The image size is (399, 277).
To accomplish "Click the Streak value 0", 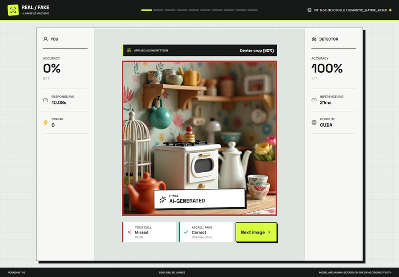I will click(x=53, y=125).
